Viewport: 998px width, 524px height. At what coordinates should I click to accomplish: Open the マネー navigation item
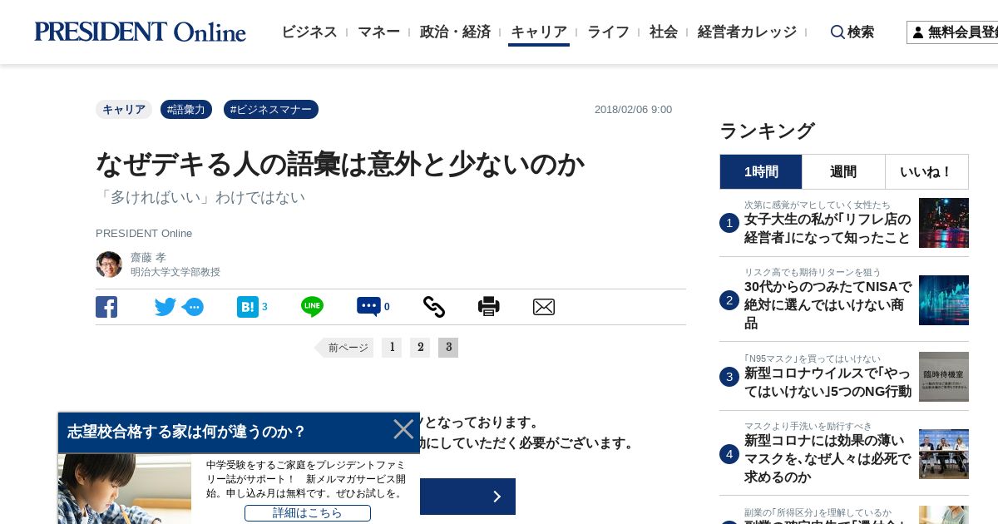378,32
